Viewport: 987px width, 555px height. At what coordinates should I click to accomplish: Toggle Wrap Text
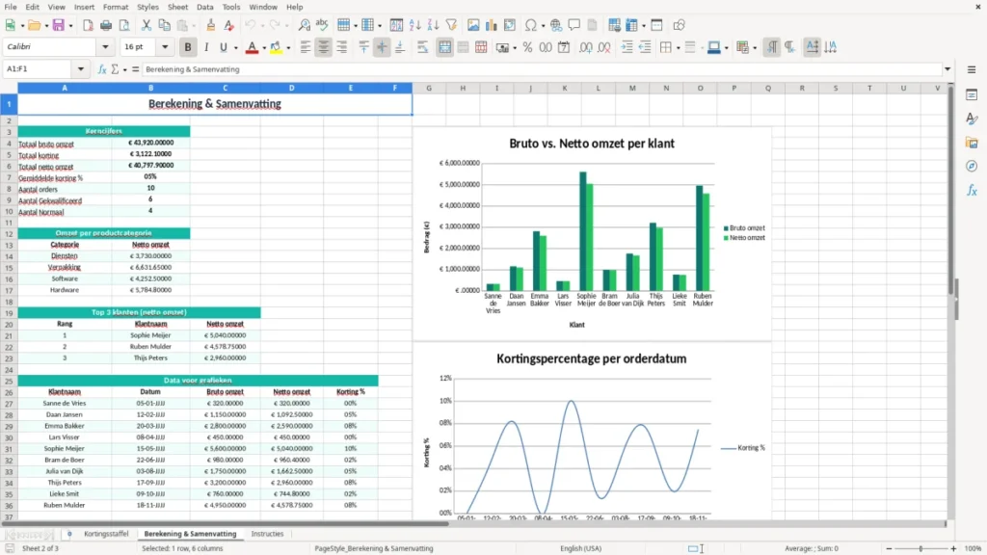coord(422,47)
